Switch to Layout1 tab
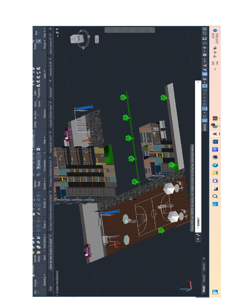Screen dimensions: 228x304 click(x=204, y=278)
